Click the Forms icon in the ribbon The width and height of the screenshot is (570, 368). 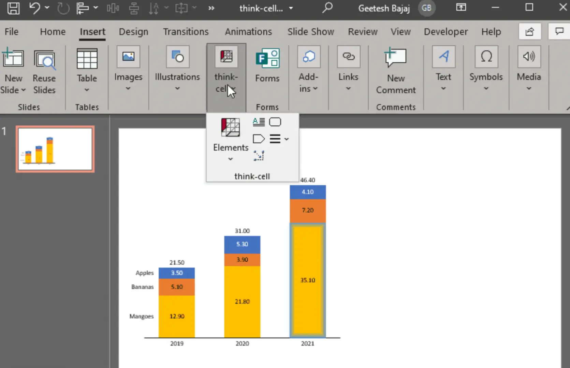[267, 58]
